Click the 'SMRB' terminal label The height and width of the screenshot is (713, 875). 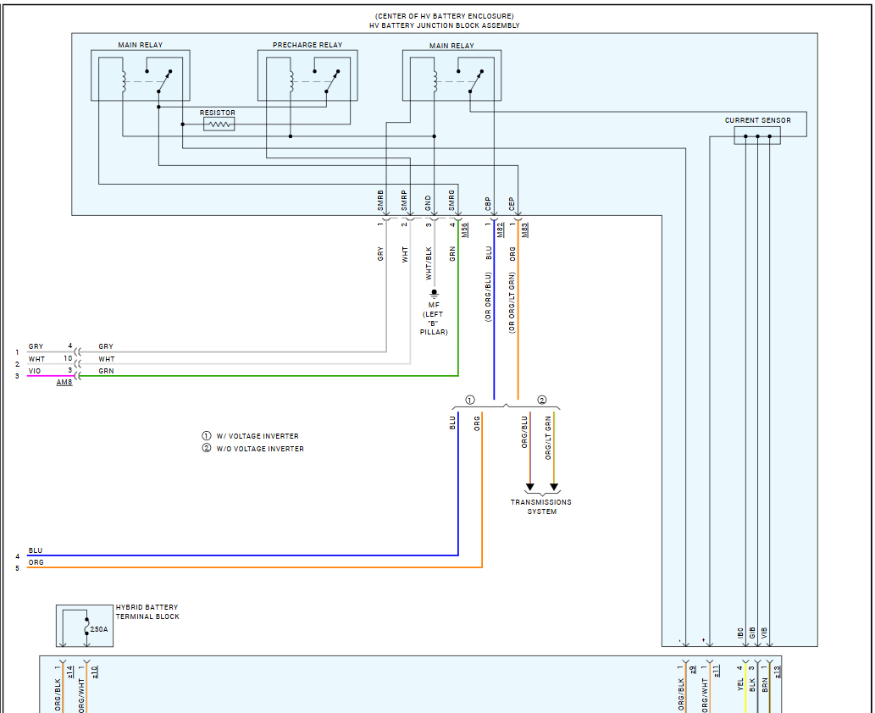(x=380, y=201)
